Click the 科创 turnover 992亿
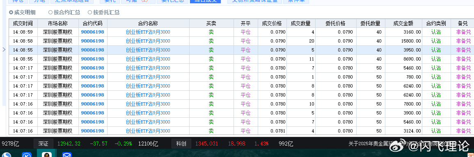Viewport: 474px width, 157px height. (286, 144)
